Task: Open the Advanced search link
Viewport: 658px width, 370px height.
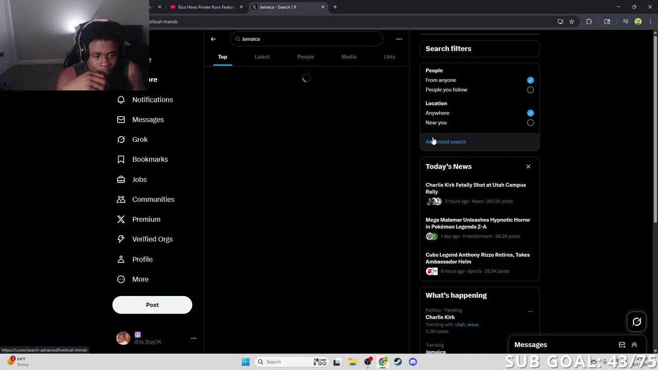Action: [x=446, y=142]
